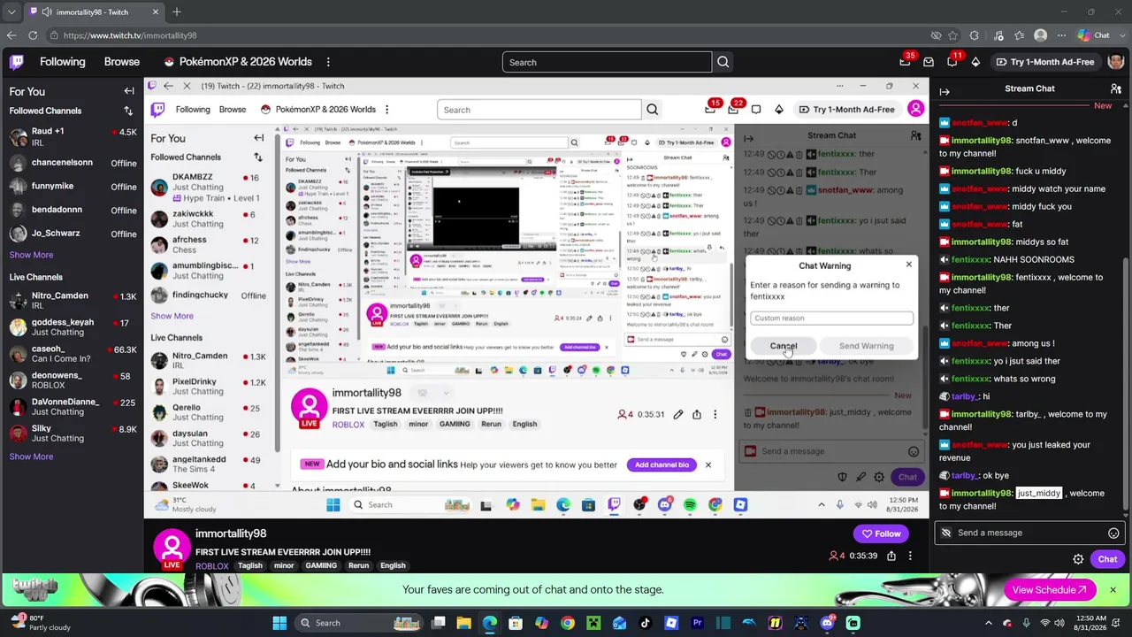Viewport: 1132px width, 637px height.
Task: Open the tab search dropdown
Action: [x=11, y=12]
